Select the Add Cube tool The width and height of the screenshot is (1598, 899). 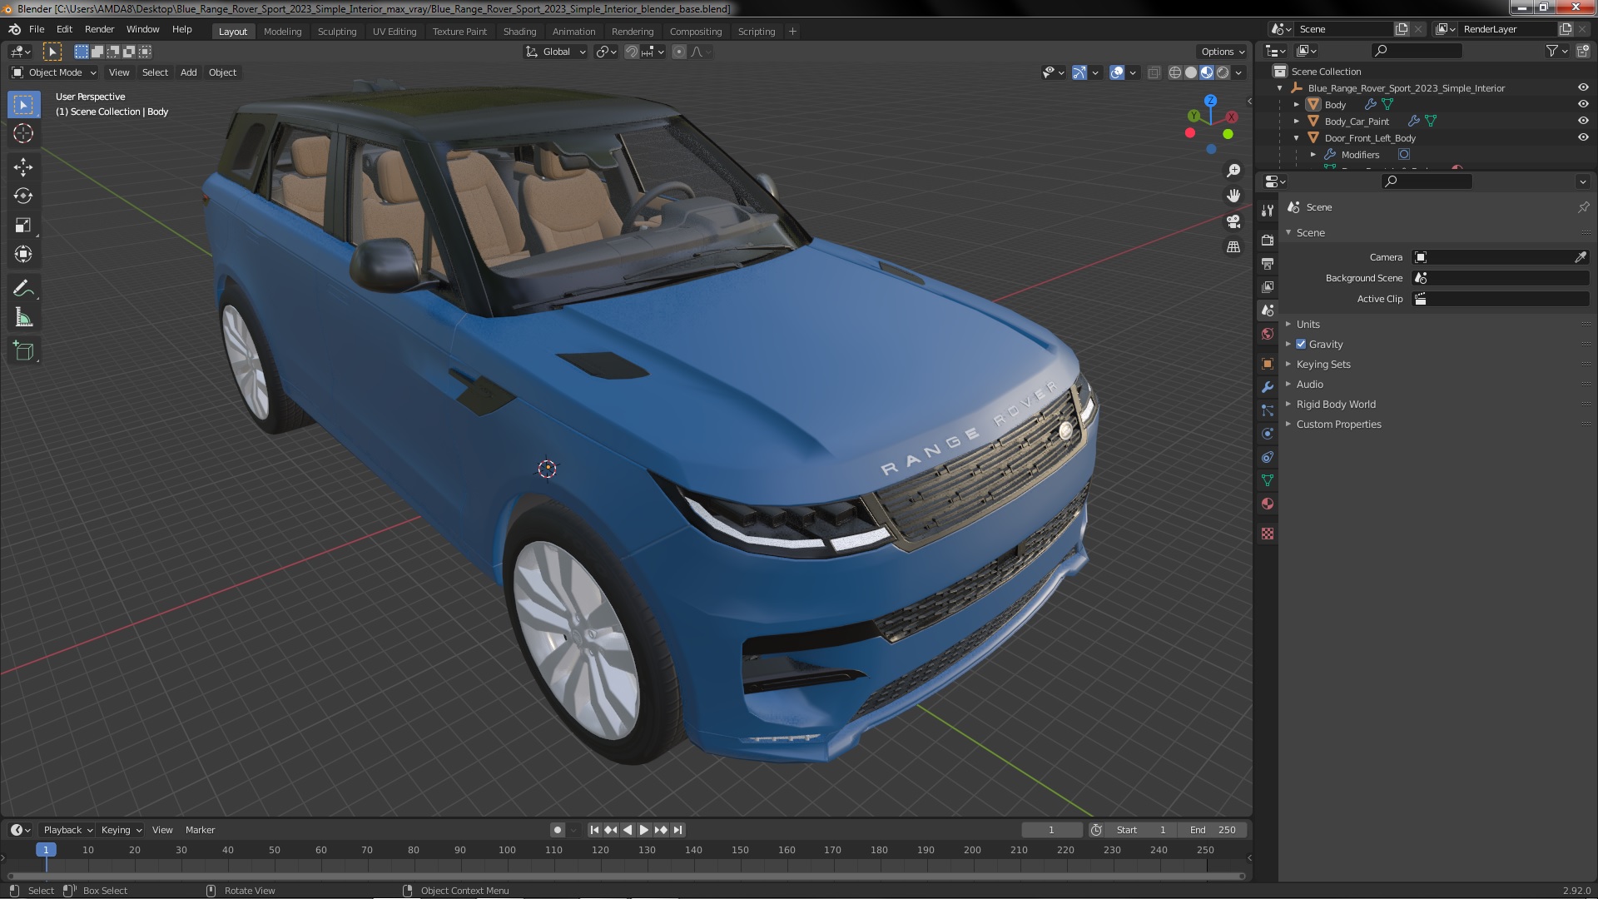point(23,351)
